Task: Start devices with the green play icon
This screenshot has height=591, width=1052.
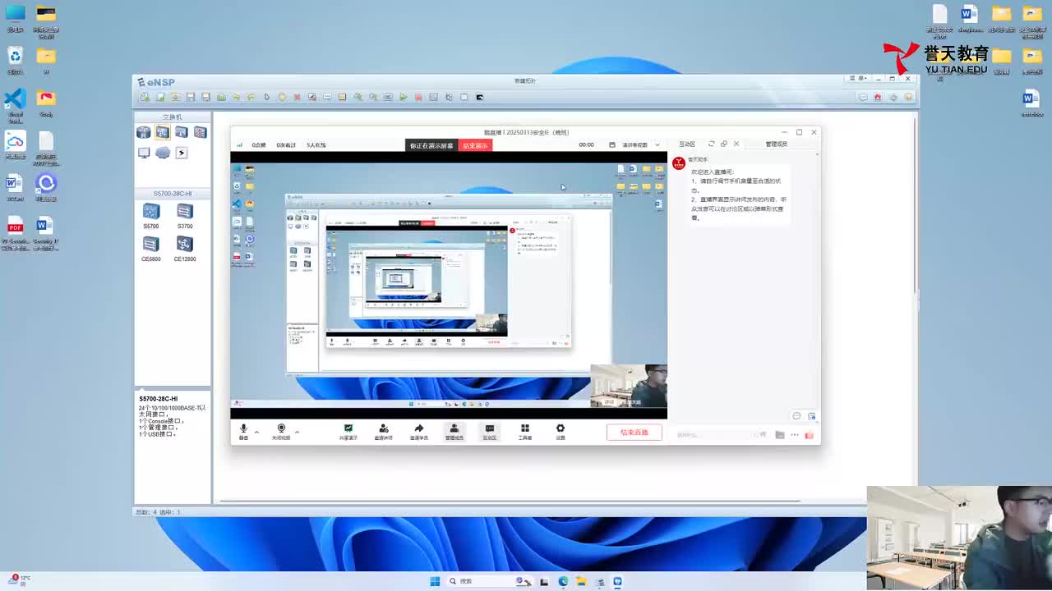Action: [x=404, y=97]
